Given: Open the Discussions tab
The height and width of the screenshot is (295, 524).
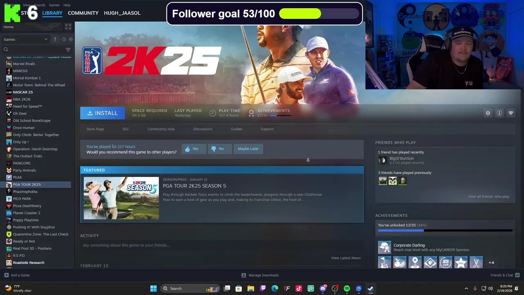Looking at the screenshot, I should click(203, 129).
